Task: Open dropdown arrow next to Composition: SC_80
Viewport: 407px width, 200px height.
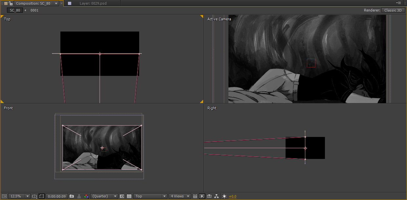Action: click(56, 3)
